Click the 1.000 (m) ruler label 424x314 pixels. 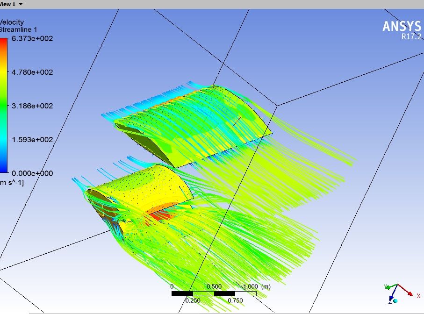[257, 286]
